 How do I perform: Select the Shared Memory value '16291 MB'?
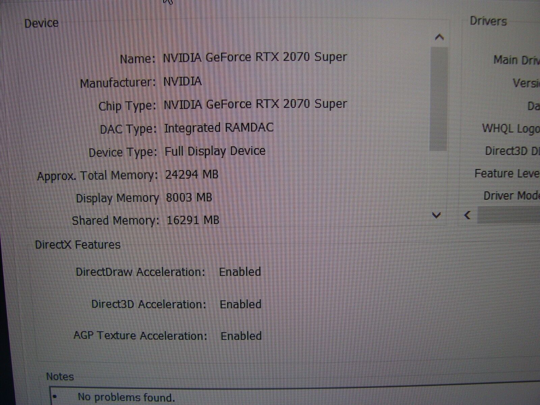pyautogui.click(x=193, y=220)
